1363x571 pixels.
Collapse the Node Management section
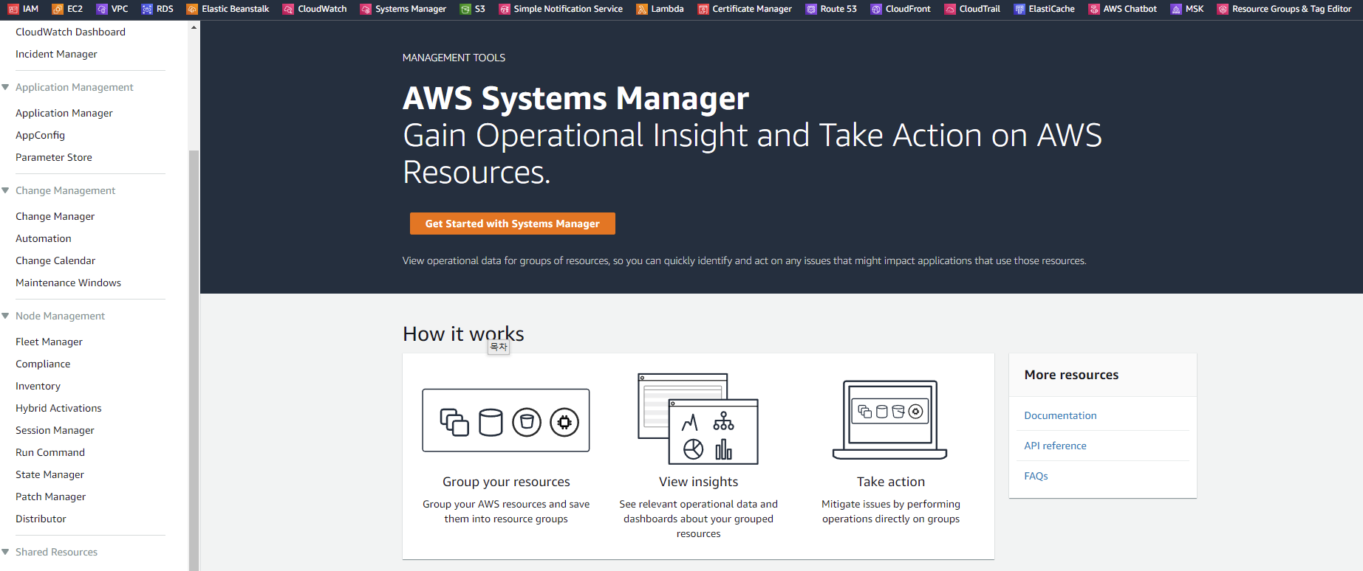(x=5, y=316)
